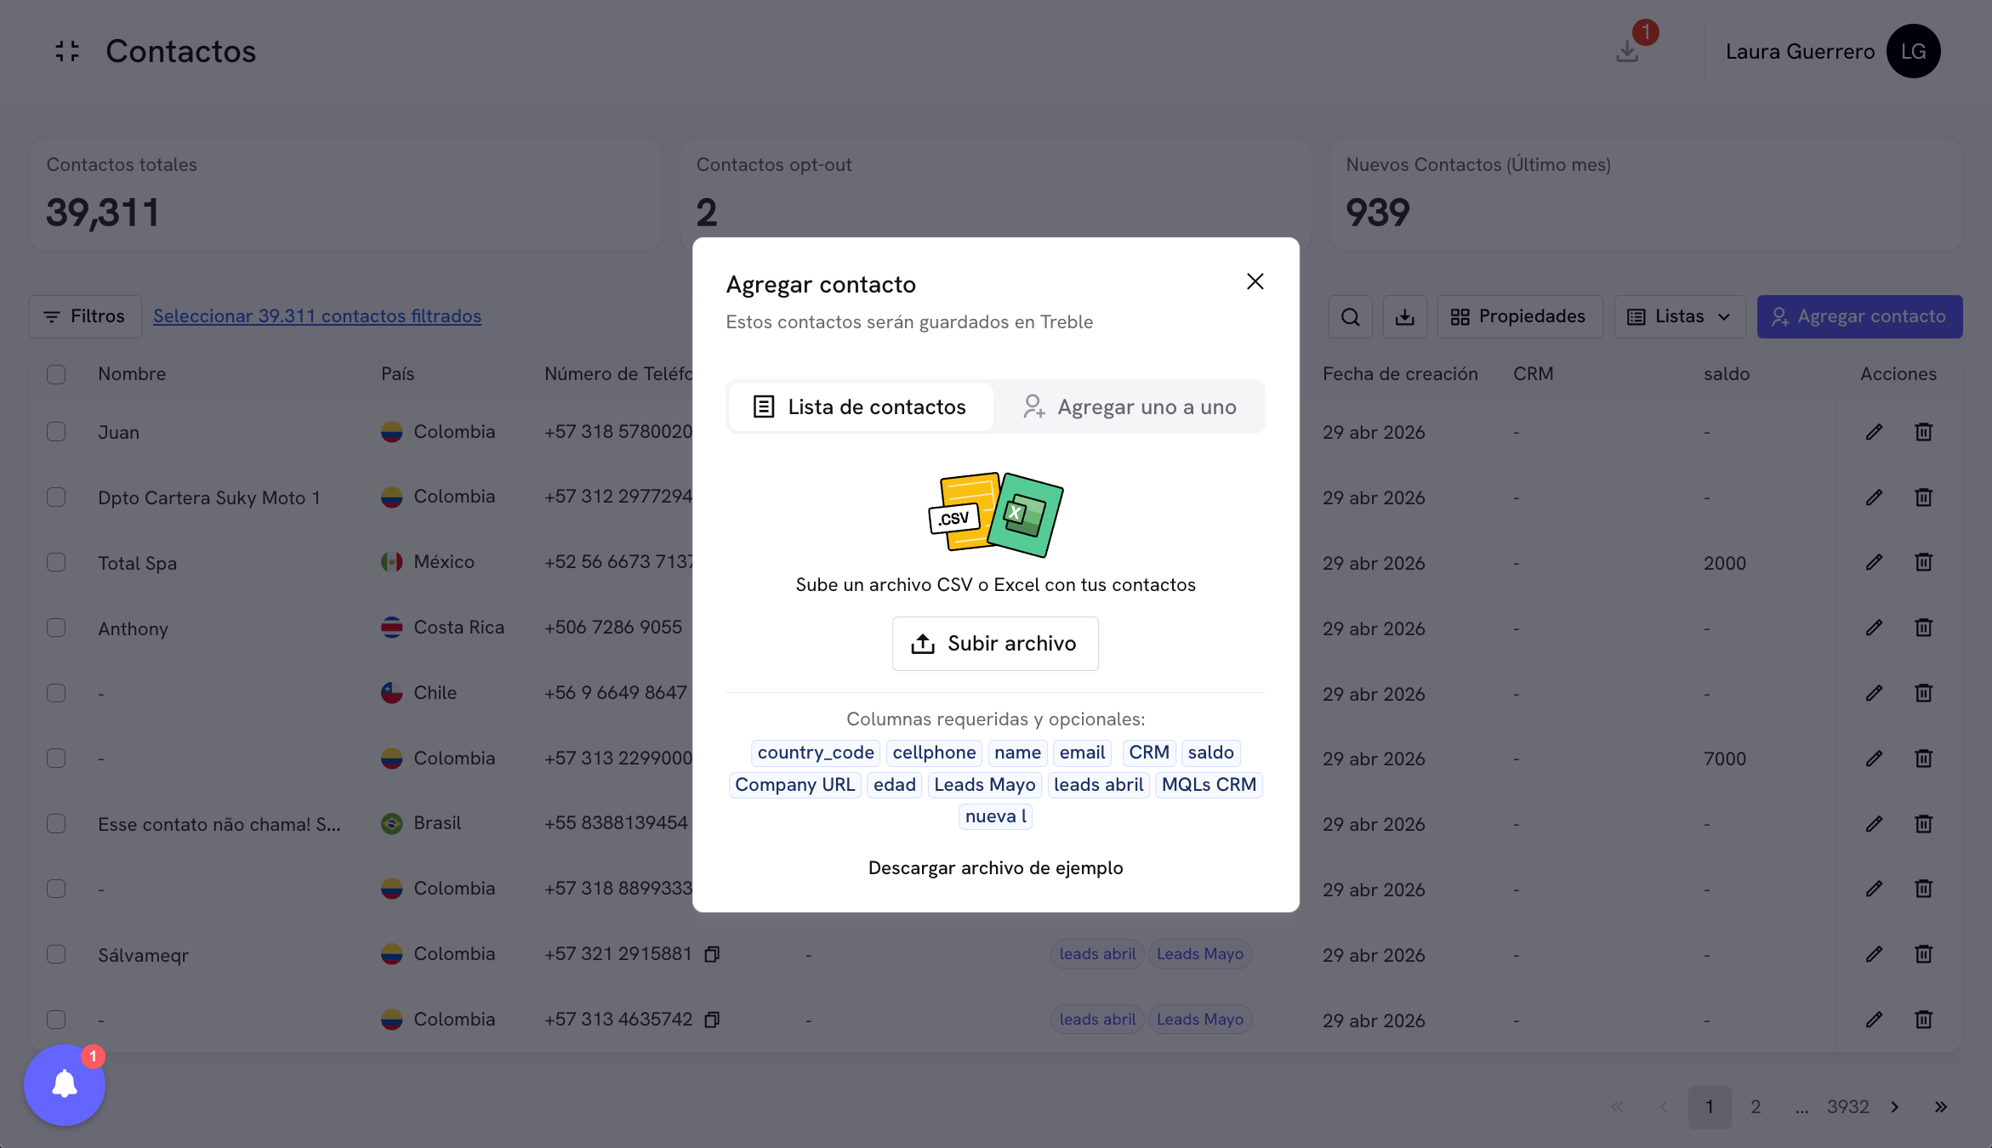The image size is (1992, 1148).
Task: Click the Subir archivo button
Action: click(x=995, y=644)
